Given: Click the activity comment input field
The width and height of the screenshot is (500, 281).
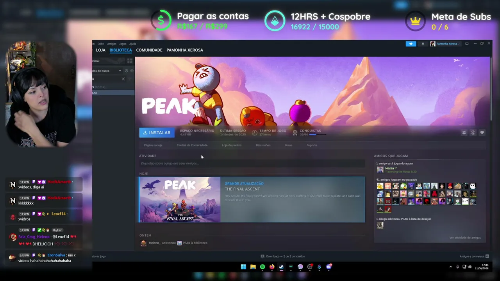Looking at the screenshot, I should coord(252,164).
